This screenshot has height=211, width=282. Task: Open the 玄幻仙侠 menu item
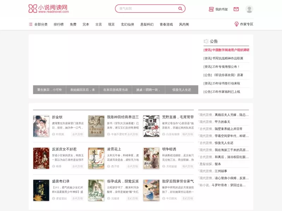[x=128, y=24]
